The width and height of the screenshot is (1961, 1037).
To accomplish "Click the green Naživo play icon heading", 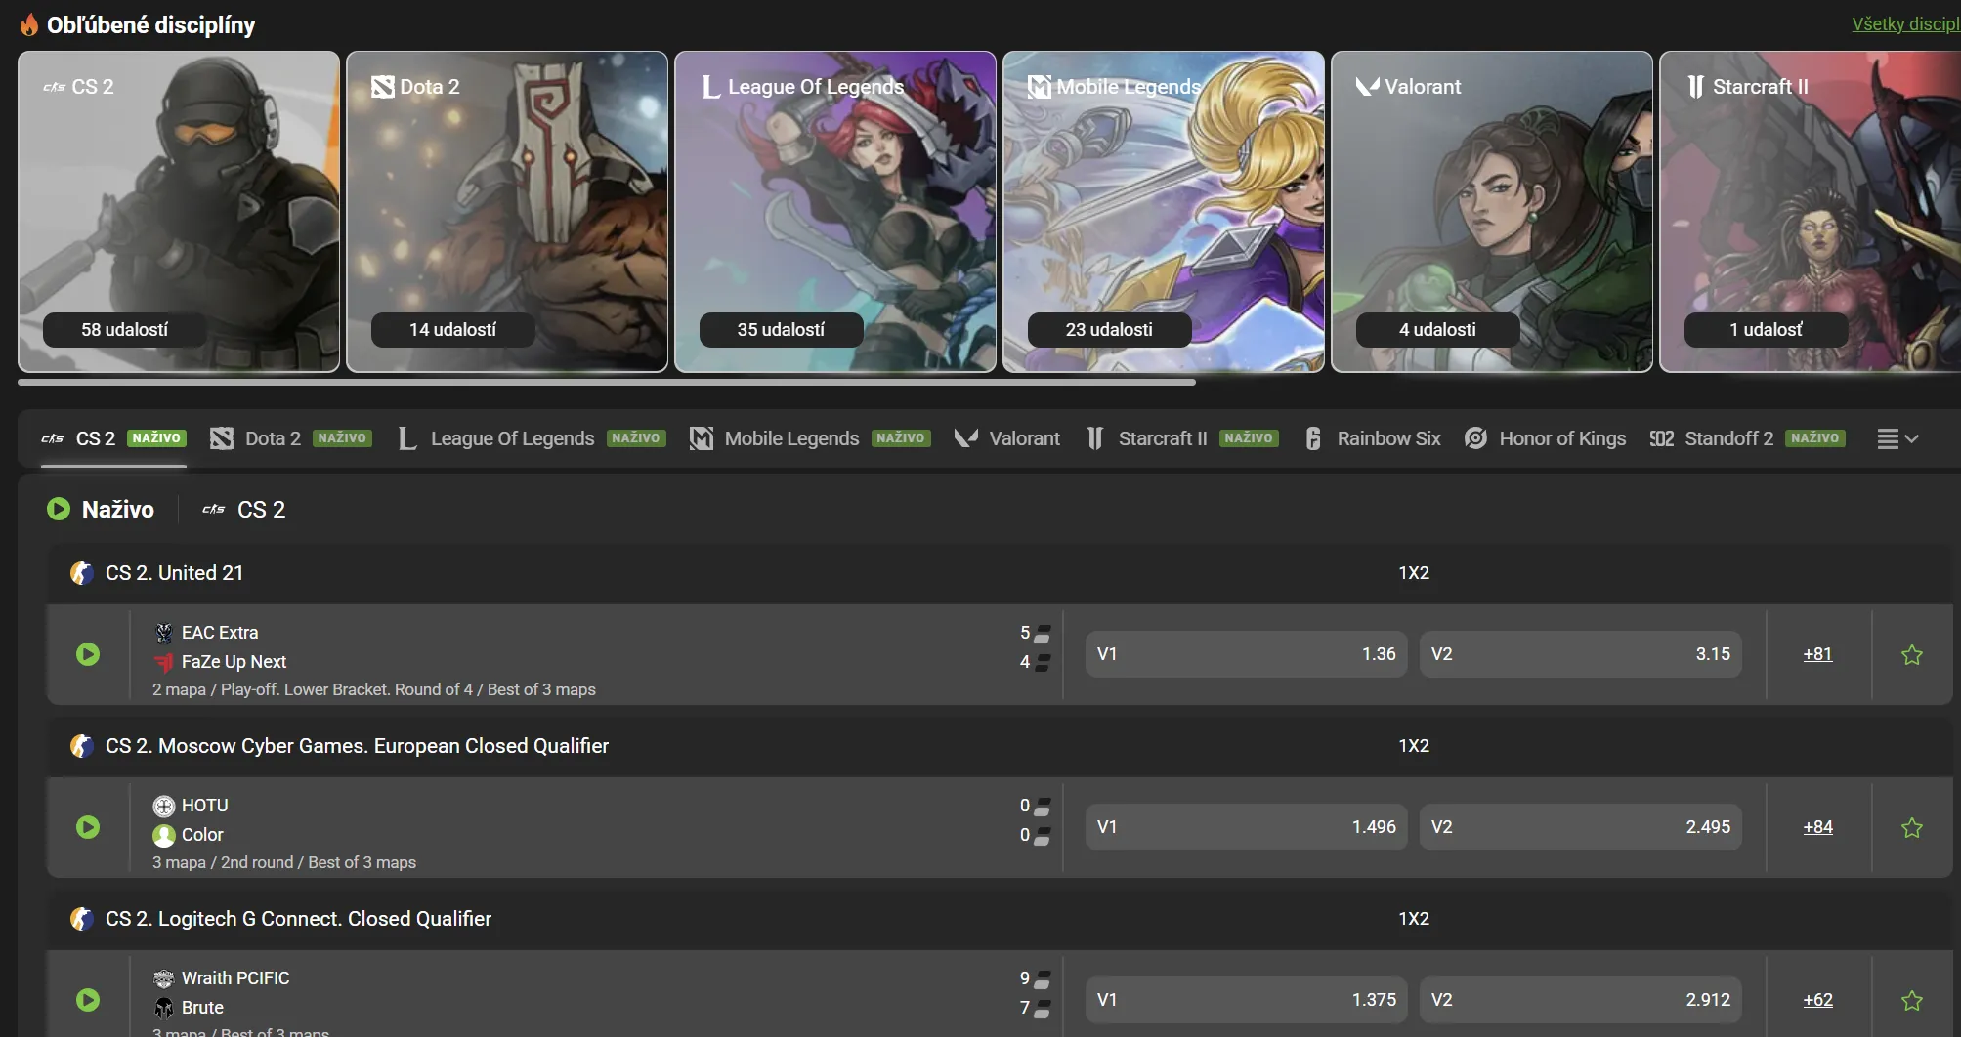I will [x=59, y=509].
